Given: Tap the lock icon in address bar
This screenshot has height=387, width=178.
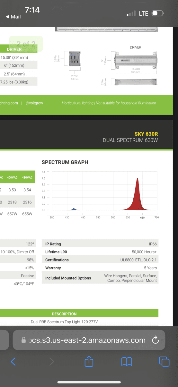Looking at the screenshot, I should point(23,340).
